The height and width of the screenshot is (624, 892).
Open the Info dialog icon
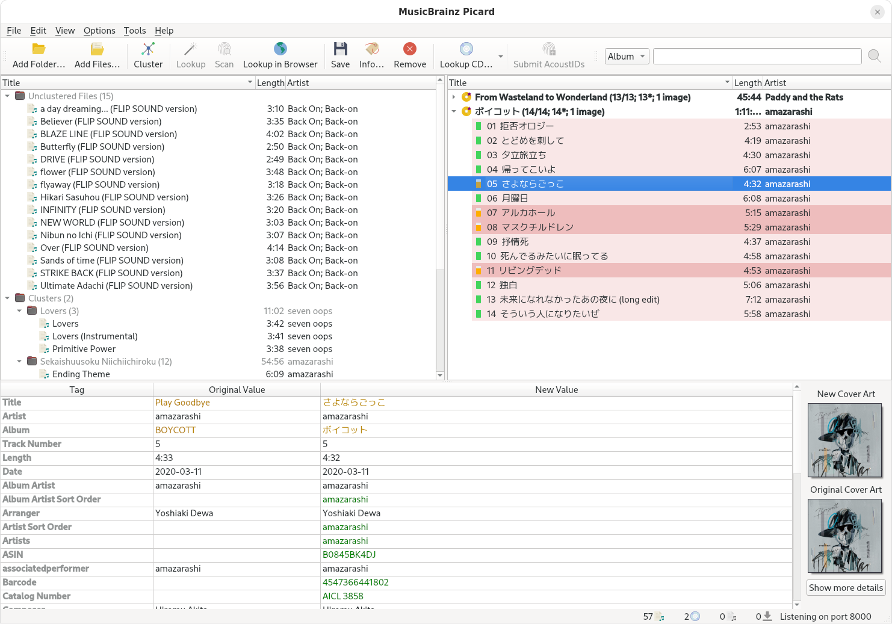coord(371,49)
